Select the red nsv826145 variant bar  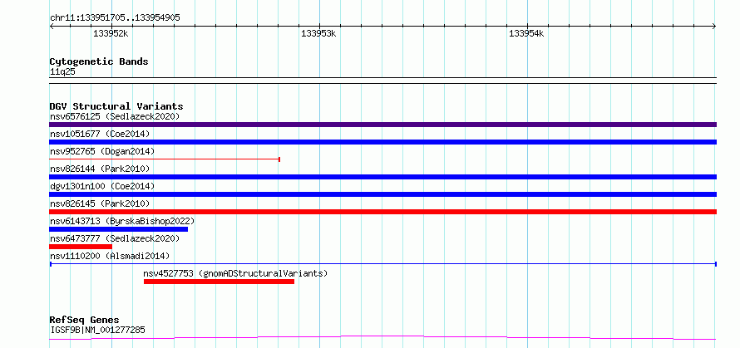pyautogui.click(x=382, y=212)
